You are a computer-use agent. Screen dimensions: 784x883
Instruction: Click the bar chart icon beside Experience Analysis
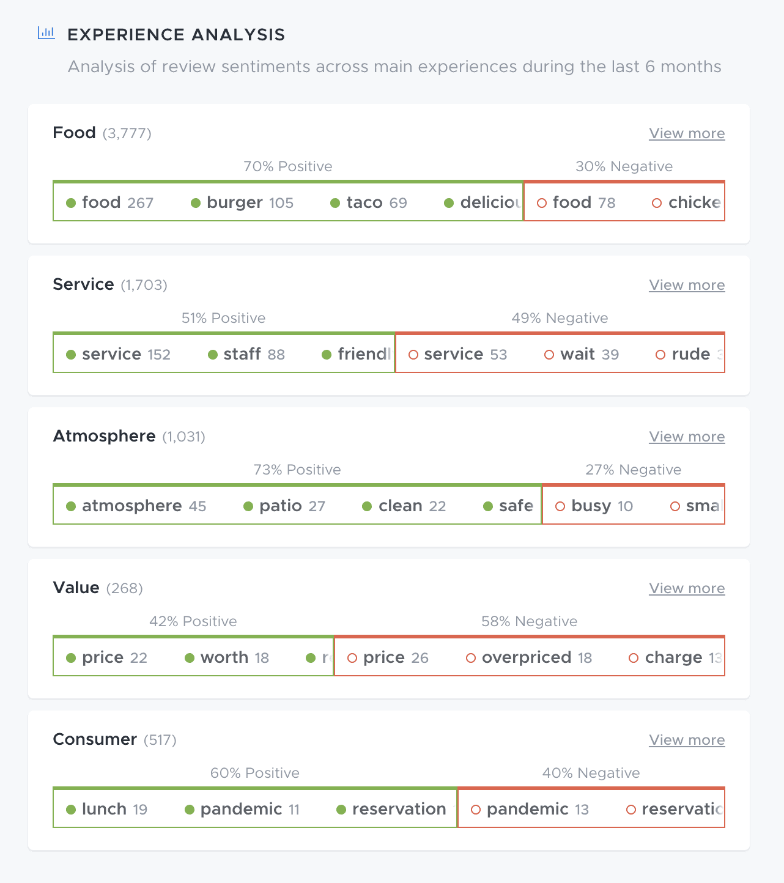46,34
